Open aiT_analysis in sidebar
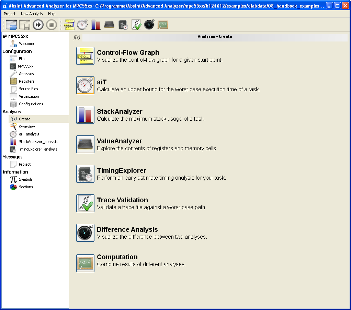This screenshot has height=310, width=351. coord(29,134)
